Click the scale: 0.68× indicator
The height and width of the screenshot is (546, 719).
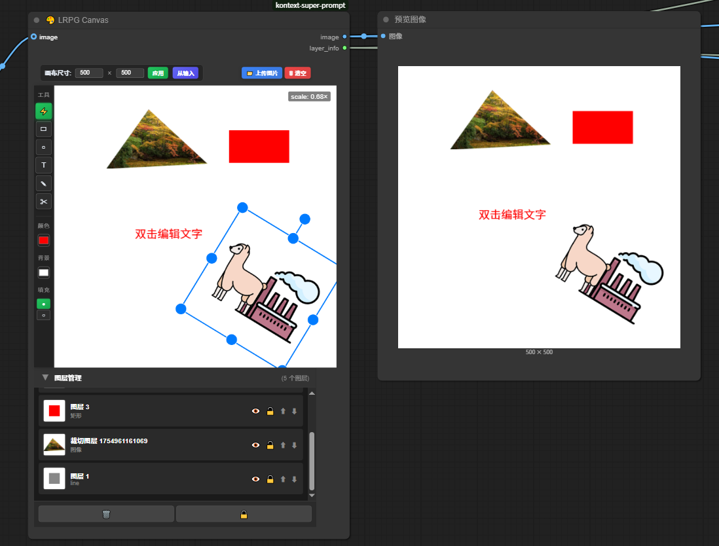coord(310,97)
